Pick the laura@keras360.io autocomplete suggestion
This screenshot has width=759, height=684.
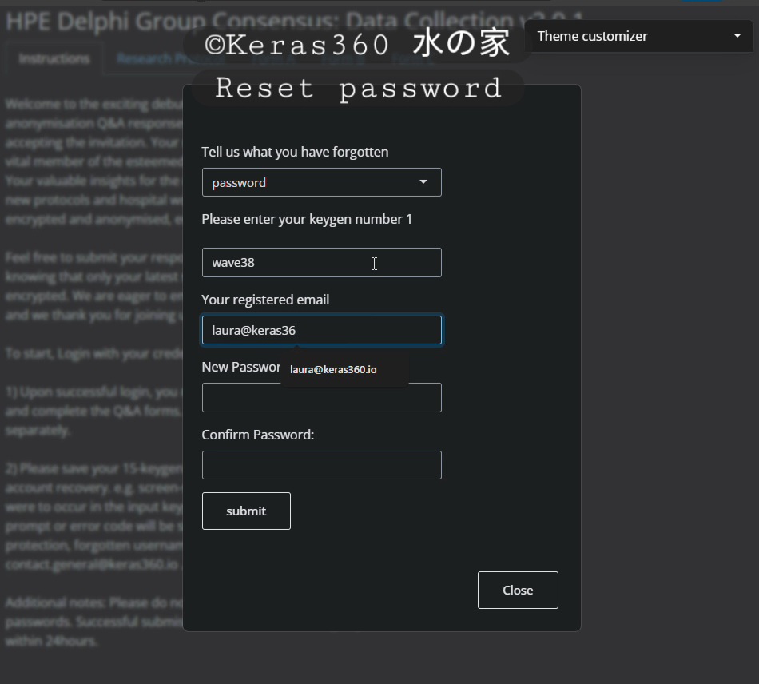[334, 369]
